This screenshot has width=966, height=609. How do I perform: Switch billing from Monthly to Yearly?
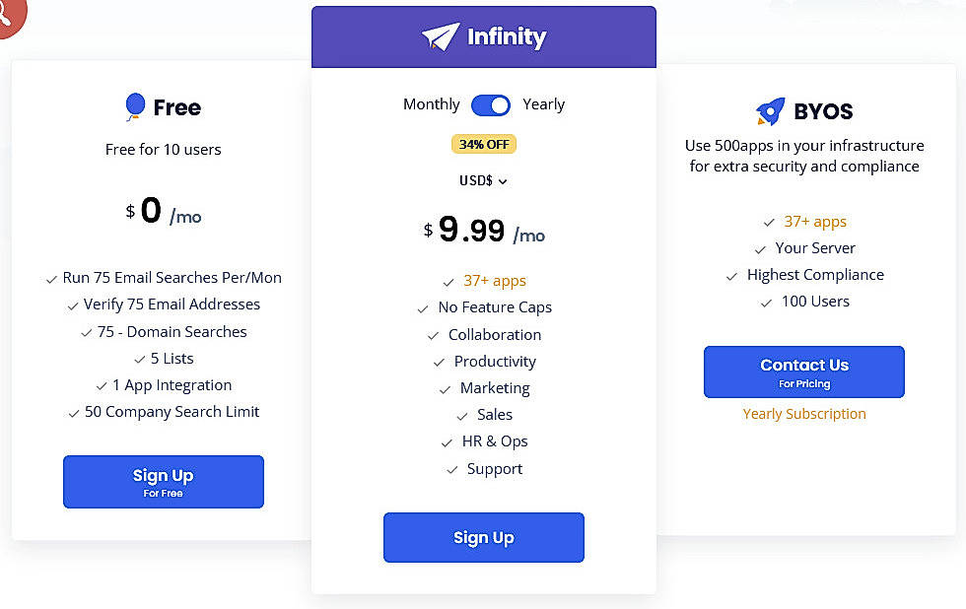click(490, 104)
